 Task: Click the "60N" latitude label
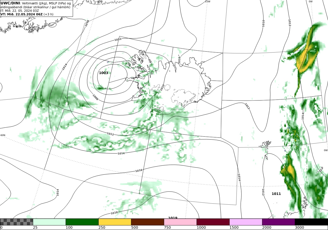pyautogui.click(x=3, y=135)
